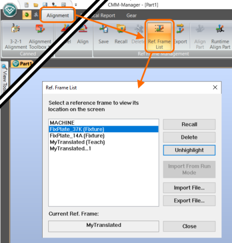The width and height of the screenshot is (232, 243).
Task: Click the Unhighlight button
Action: pos(189,150)
